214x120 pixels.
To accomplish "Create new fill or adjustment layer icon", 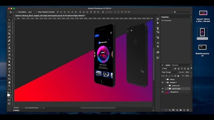I will click(x=177, y=110).
